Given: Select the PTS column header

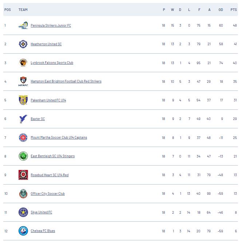Looking at the screenshot, I should (234, 9).
